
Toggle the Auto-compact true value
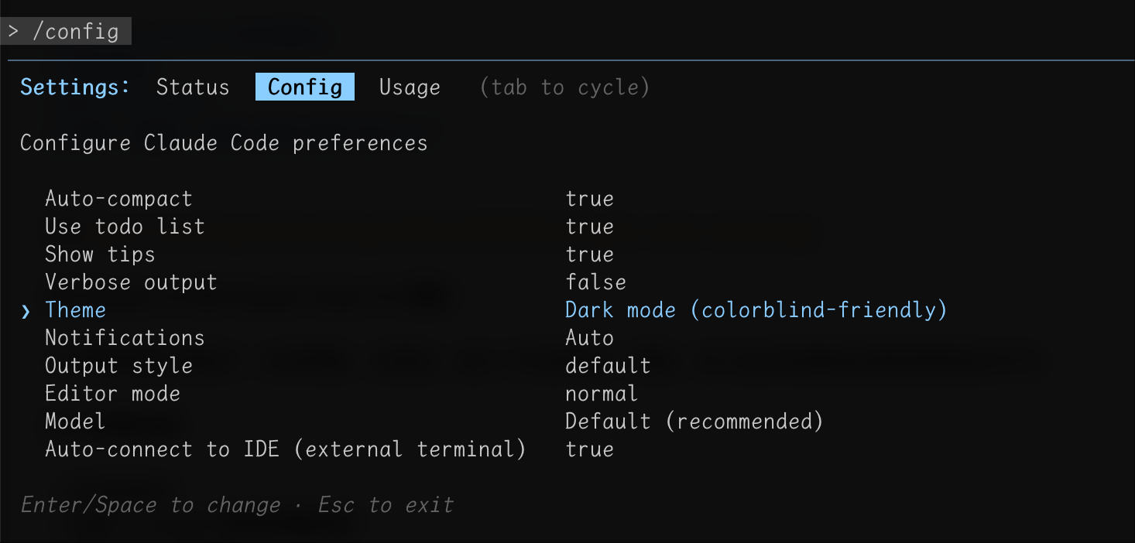(x=589, y=199)
